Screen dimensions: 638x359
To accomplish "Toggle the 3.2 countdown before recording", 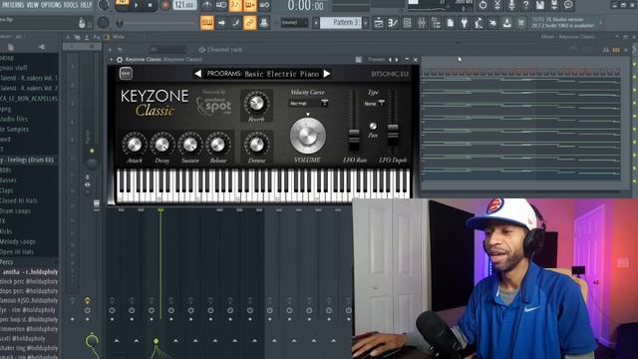I will (235, 5).
